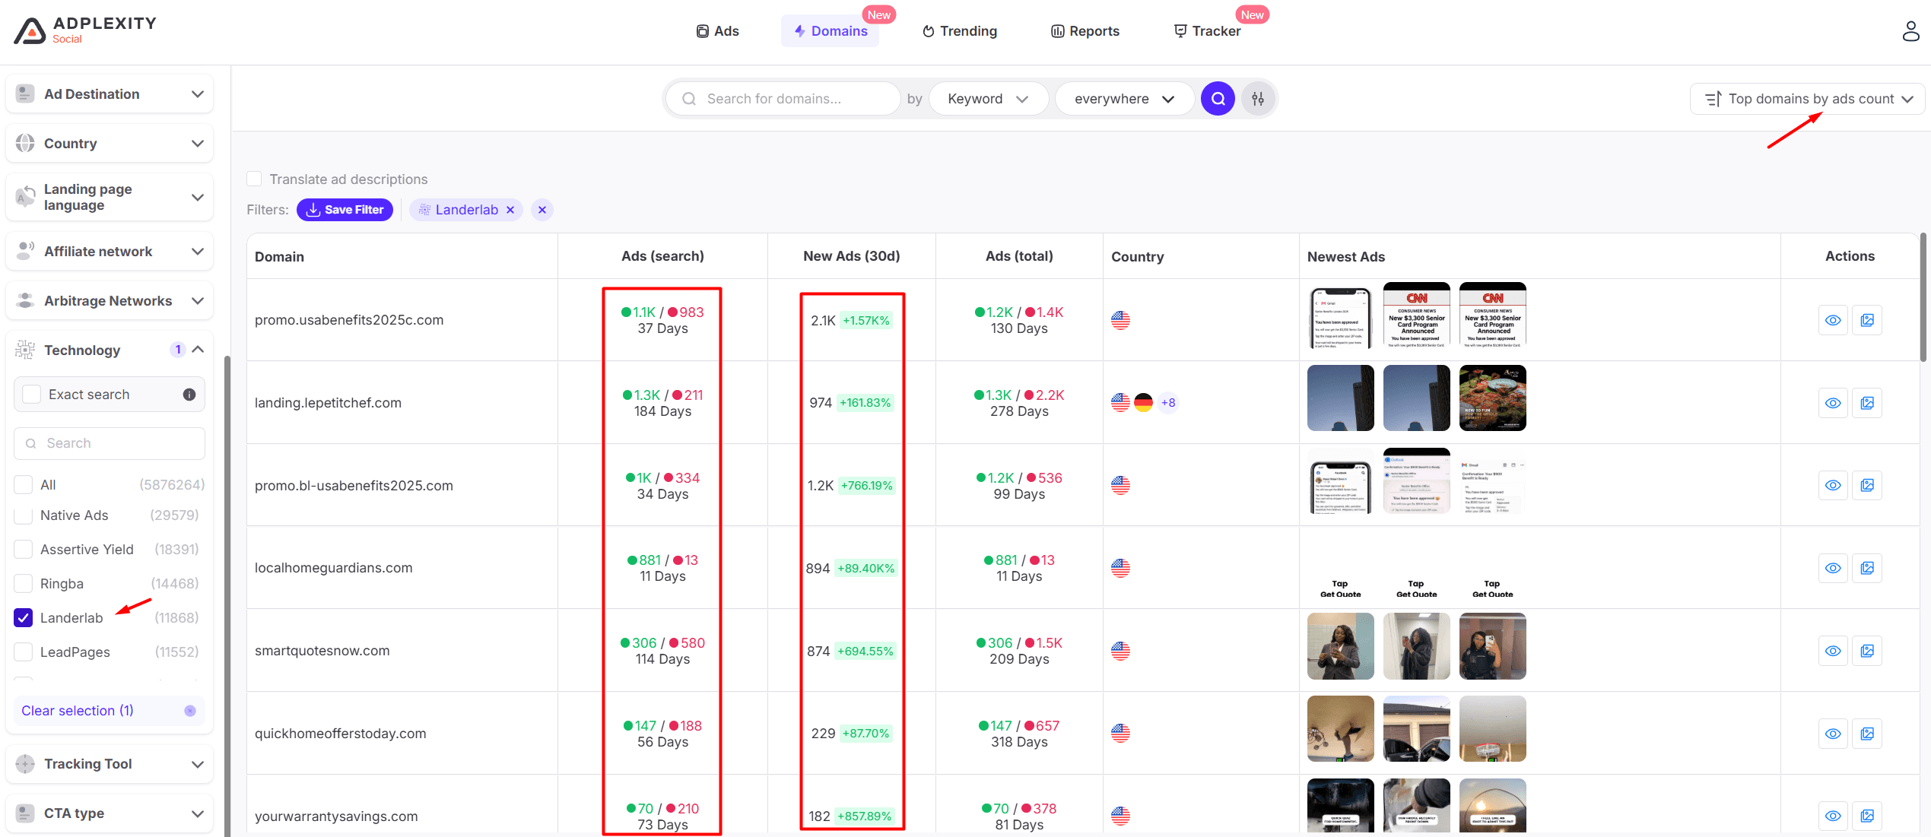1931x837 pixels.
Task: Open the user profile icon
Action: coord(1910,31)
